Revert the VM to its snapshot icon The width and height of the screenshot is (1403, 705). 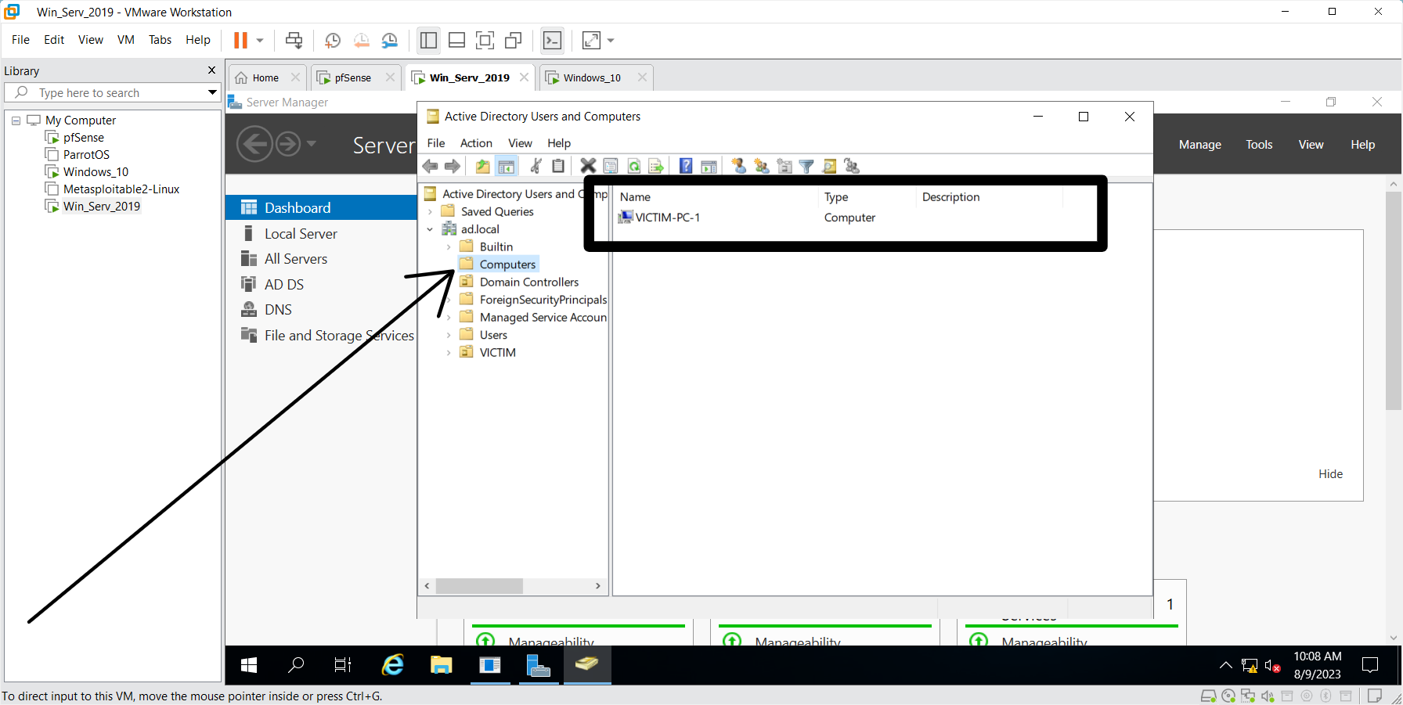pyautogui.click(x=361, y=41)
